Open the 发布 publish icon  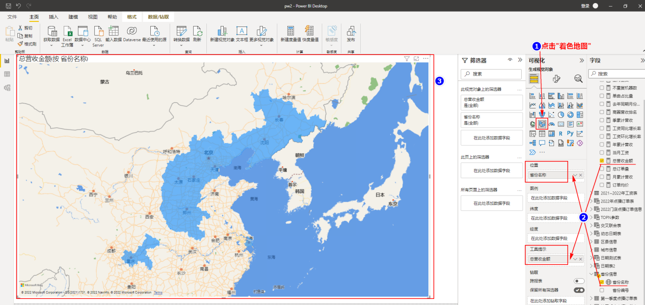(351, 34)
